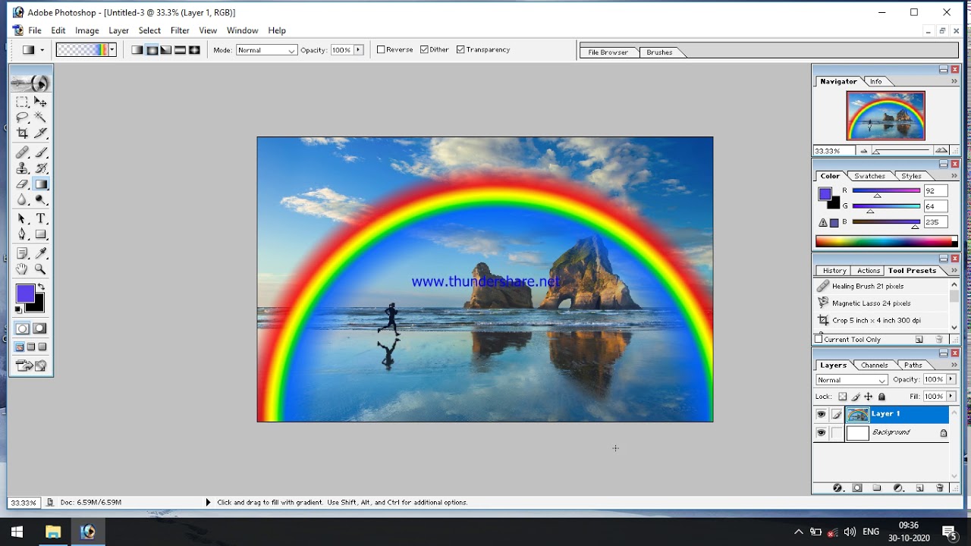Select the Hand tool
This screenshot has height=546, width=971.
(22, 269)
